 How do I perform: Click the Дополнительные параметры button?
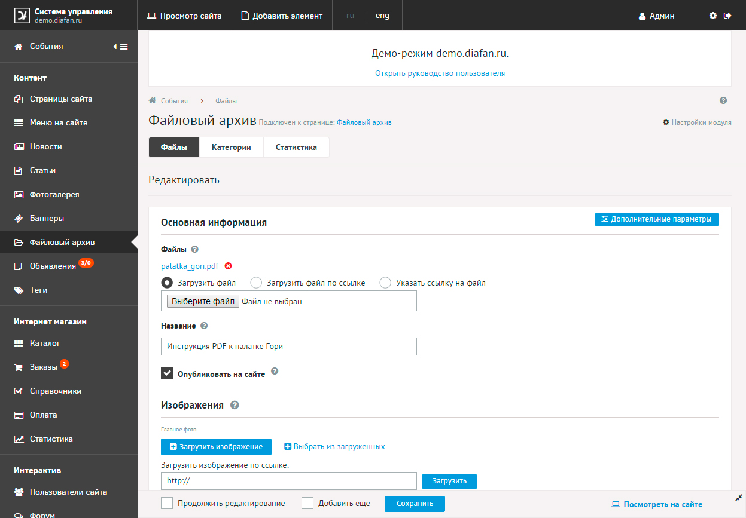[657, 219]
